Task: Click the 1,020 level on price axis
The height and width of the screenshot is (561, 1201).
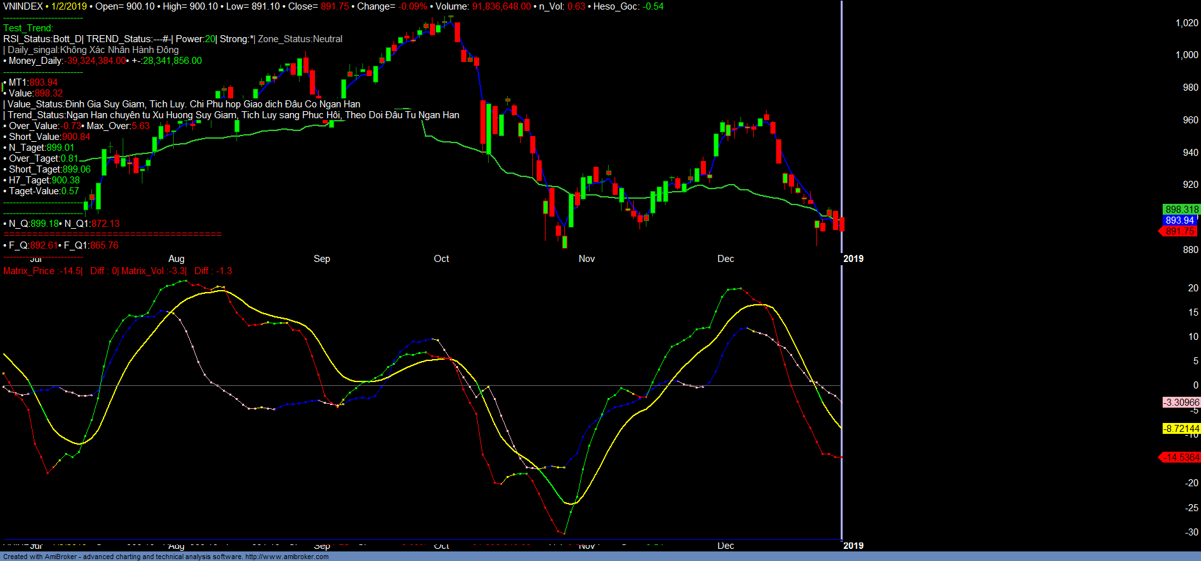Action: pos(1187,23)
